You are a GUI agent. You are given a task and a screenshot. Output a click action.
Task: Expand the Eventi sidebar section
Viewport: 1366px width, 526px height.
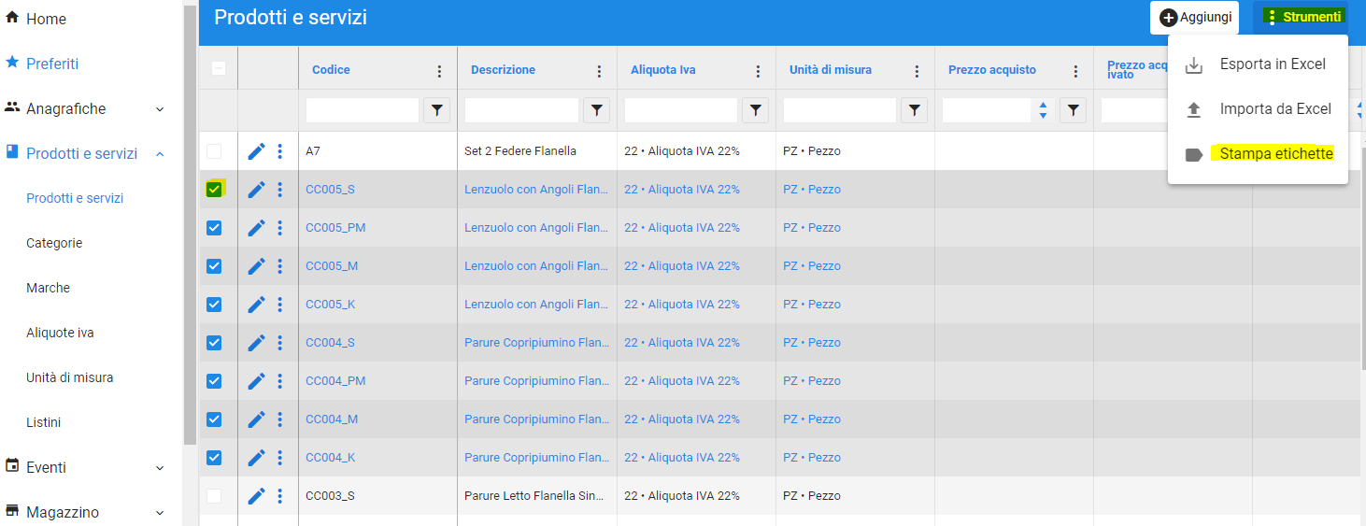click(x=159, y=468)
